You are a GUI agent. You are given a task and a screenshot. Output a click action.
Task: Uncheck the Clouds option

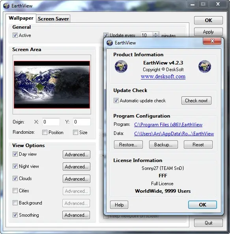pyautogui.click(x=15, y=179)
